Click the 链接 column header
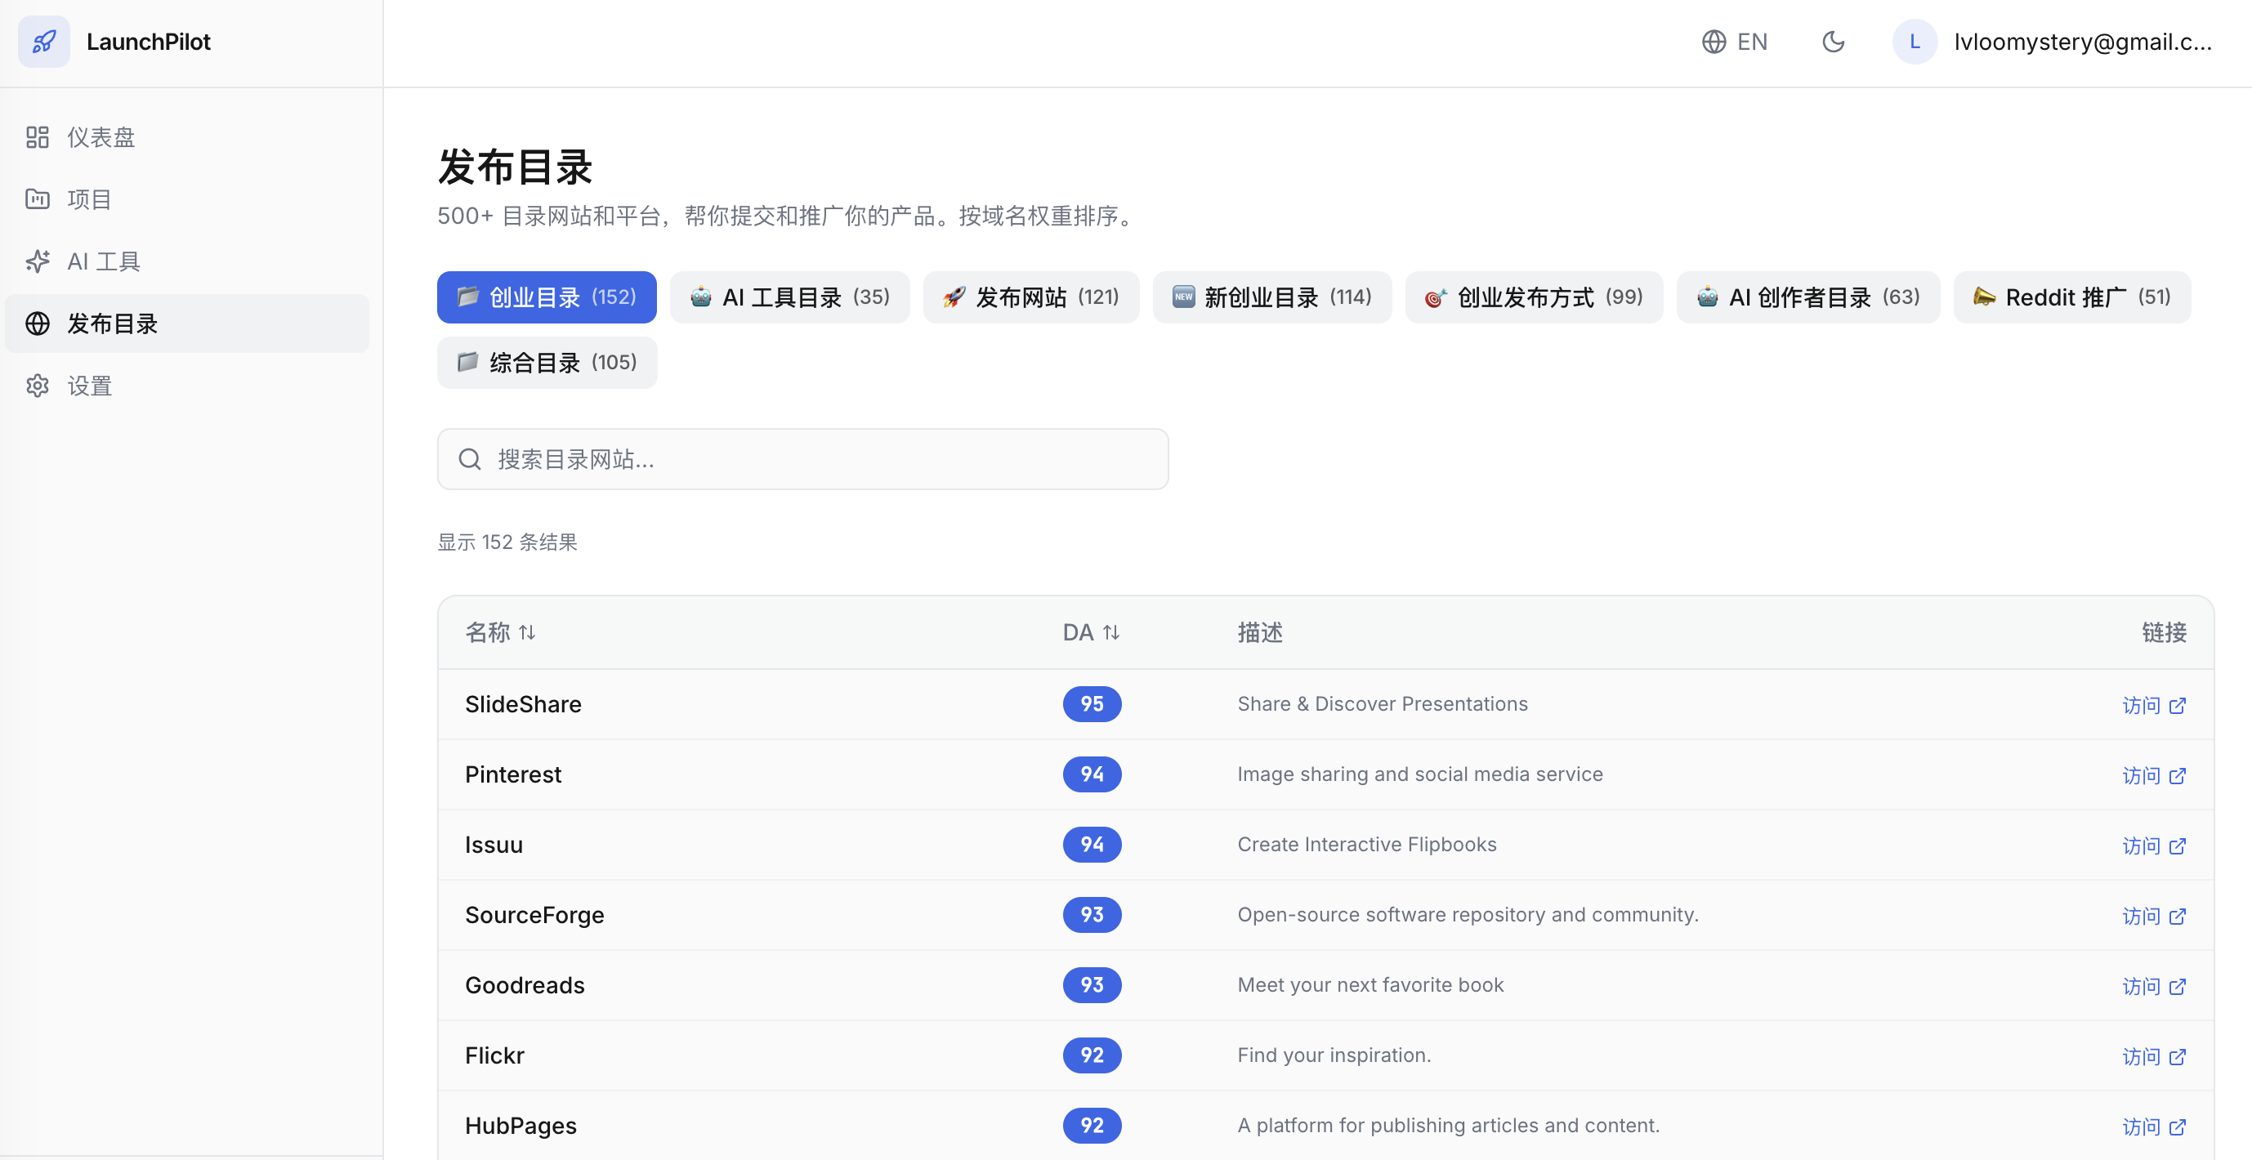The height and width of the screenshot is (1160, 2252). [x=2164, y=632]
